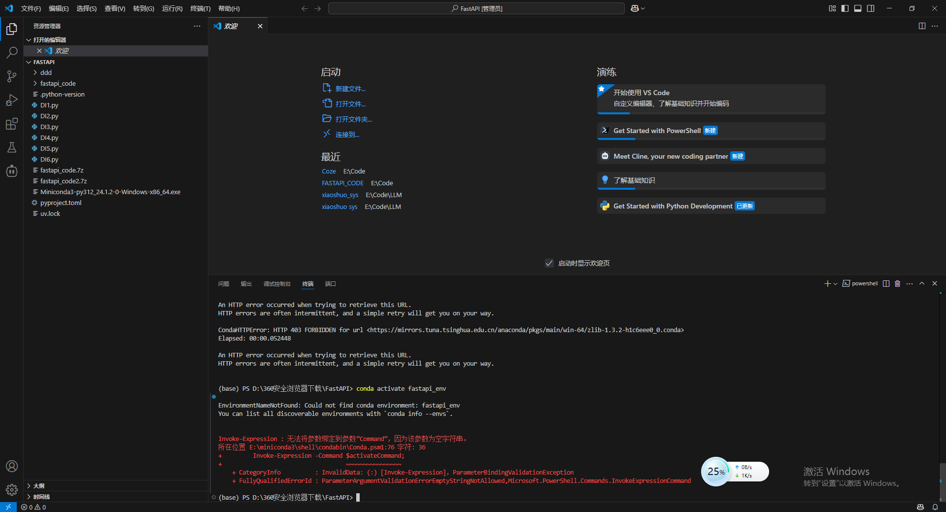Expand the Timeline section
The width and height of the screenshot is (946, 512).
click(x=116, y=497)
